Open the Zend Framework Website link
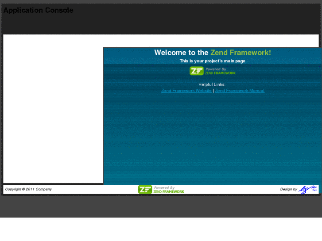Image resolution: width=322 pixels, height=241 pixels. point(186,91)
